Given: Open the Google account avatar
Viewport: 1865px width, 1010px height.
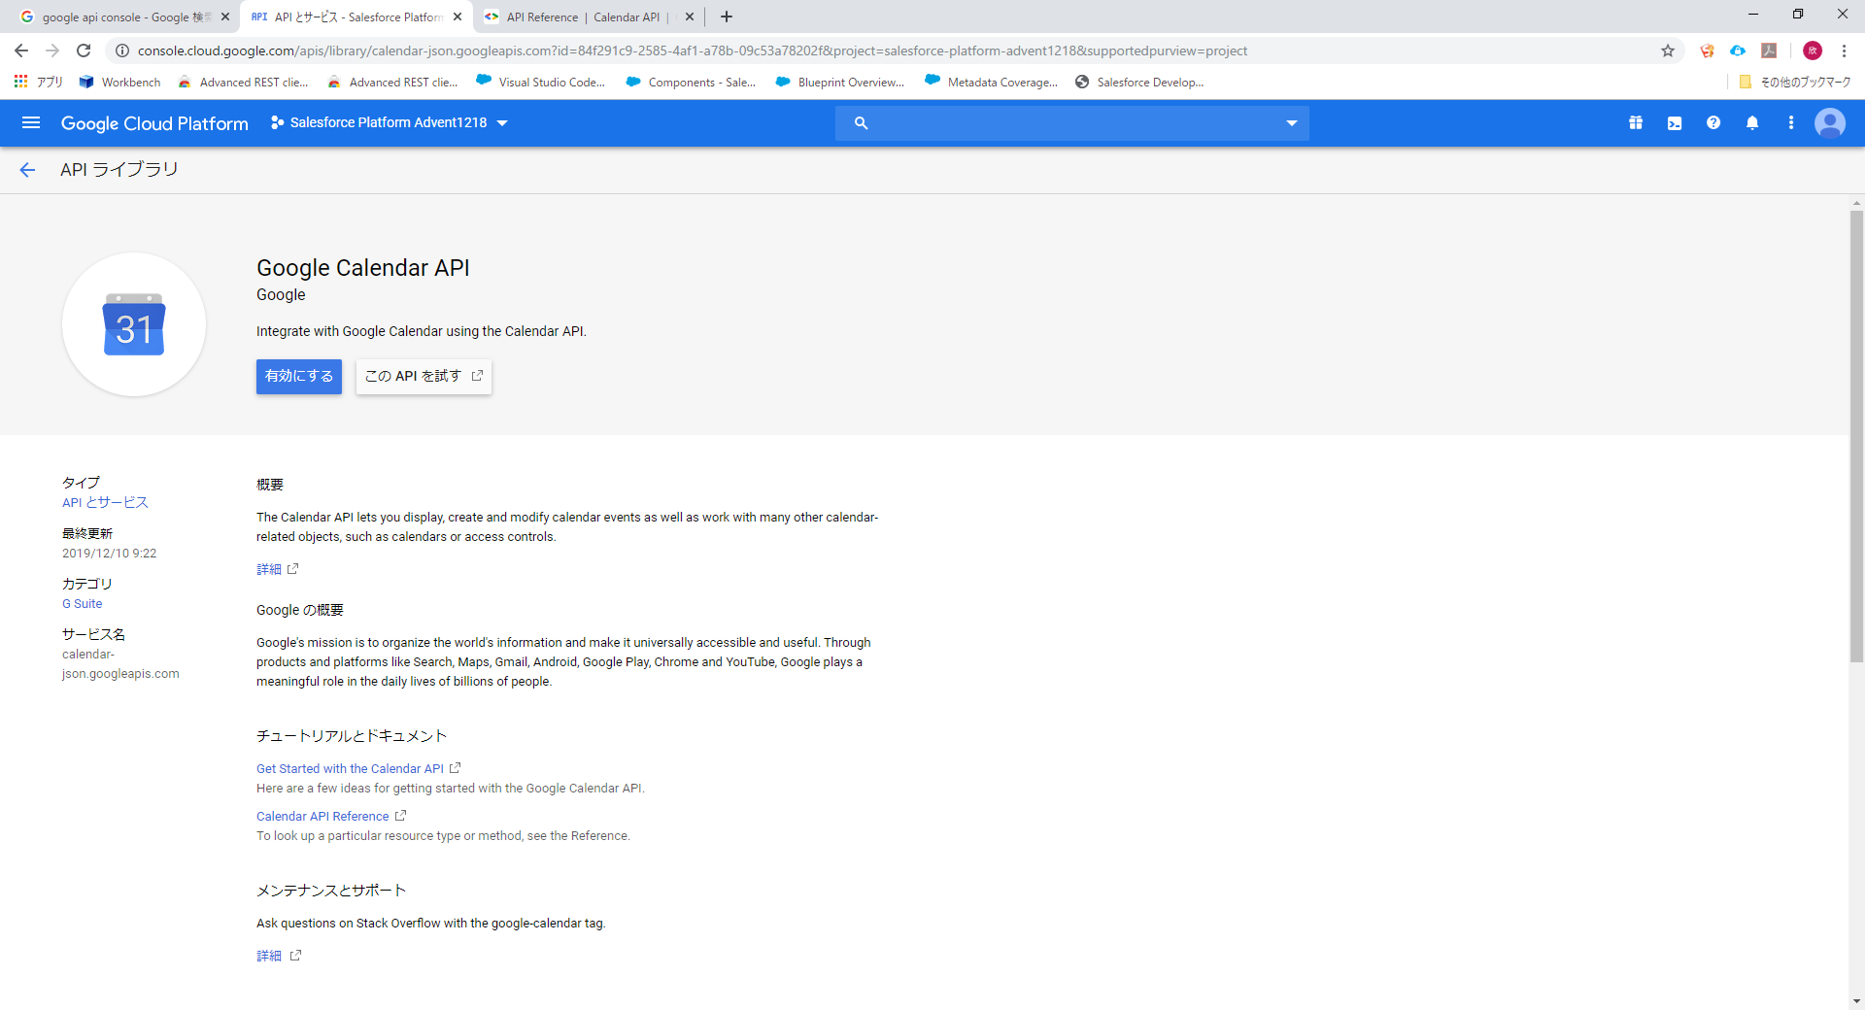Looking at the screenshot, I should [x=1830, y=122].
